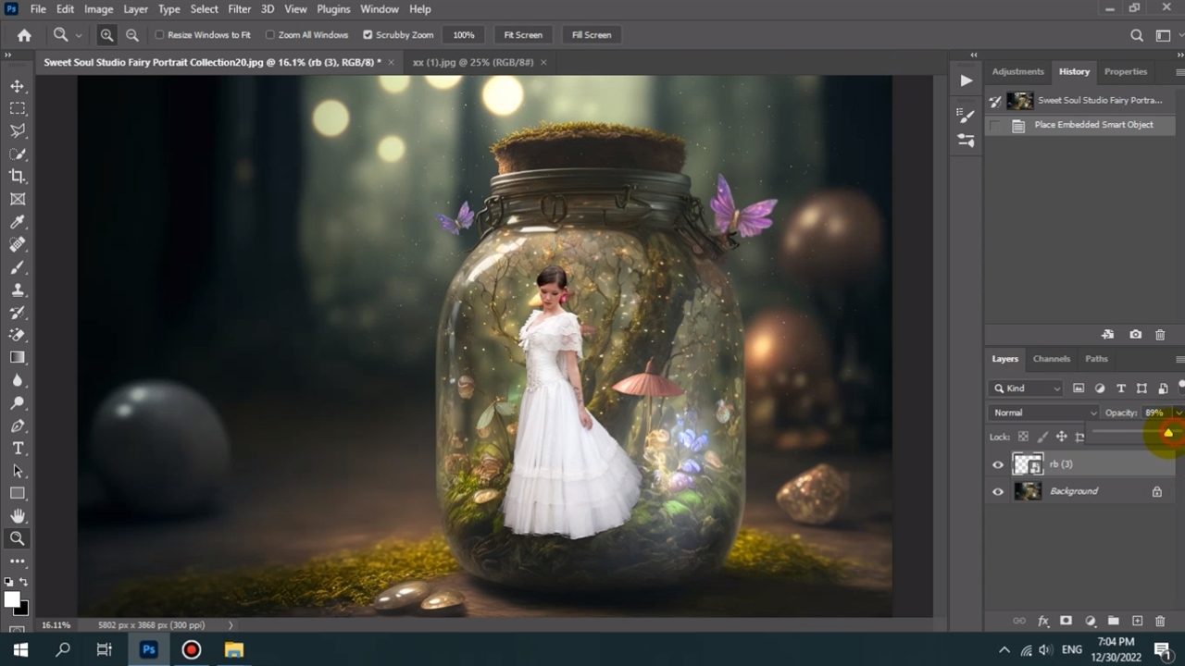The image size is (1185, 666).
Task: Click the Fit Screen button
Action: [x=523, y=35]
